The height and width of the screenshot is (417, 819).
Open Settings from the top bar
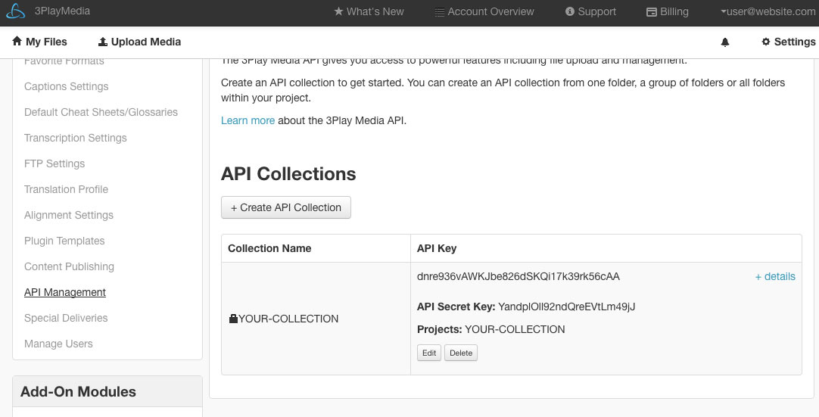[789, 42]
